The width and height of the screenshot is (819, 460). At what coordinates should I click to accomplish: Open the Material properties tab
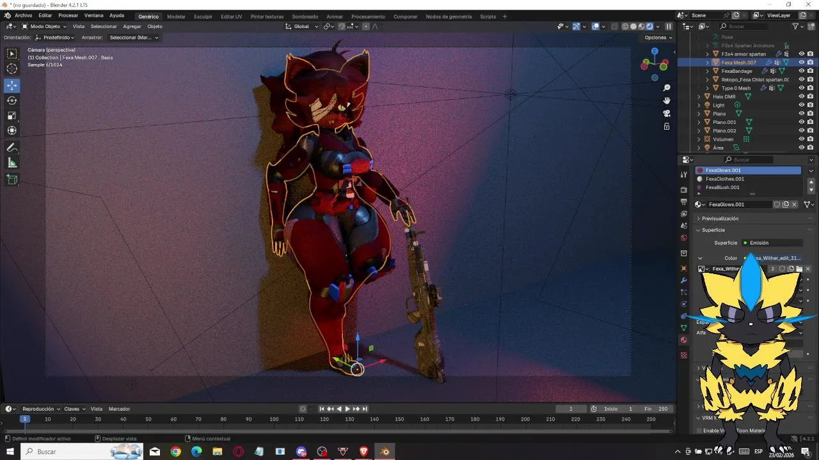click(x=684, y=340)
